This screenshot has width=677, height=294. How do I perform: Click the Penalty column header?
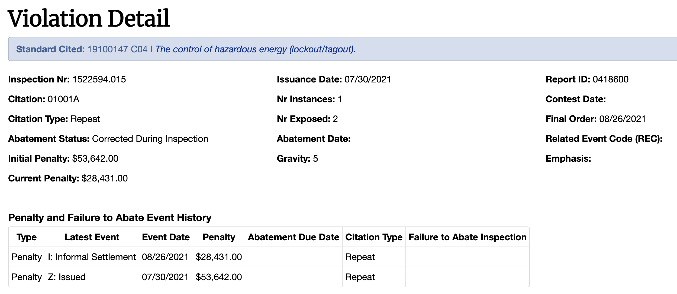(219, 237)
